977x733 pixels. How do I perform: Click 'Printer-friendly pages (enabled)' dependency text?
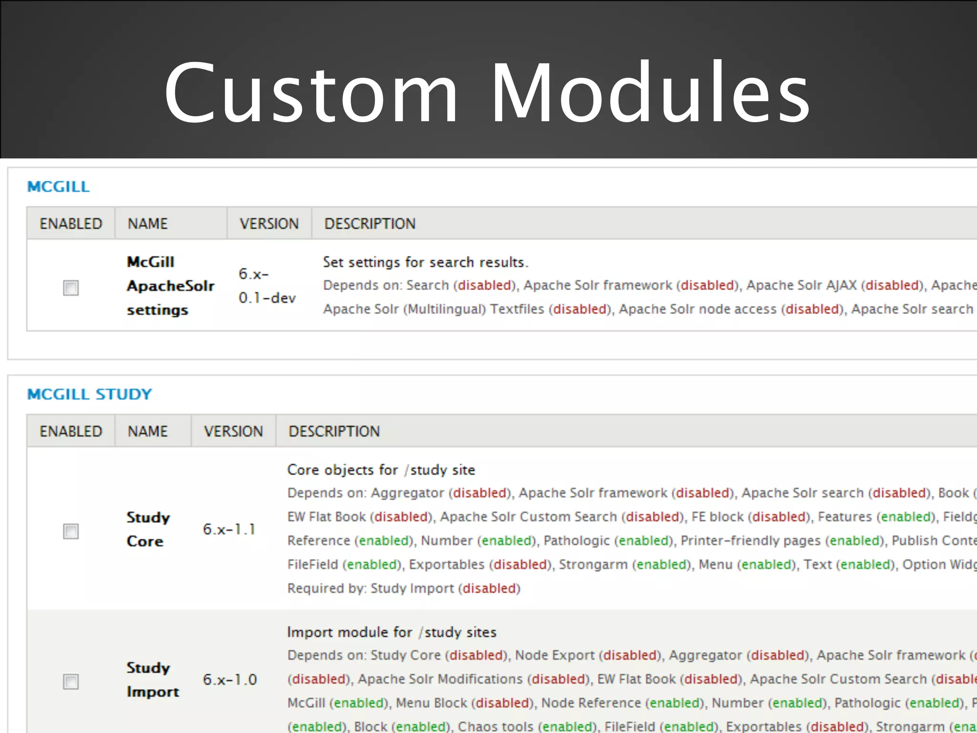782,541
